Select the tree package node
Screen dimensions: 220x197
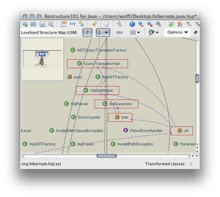[120, 117]
